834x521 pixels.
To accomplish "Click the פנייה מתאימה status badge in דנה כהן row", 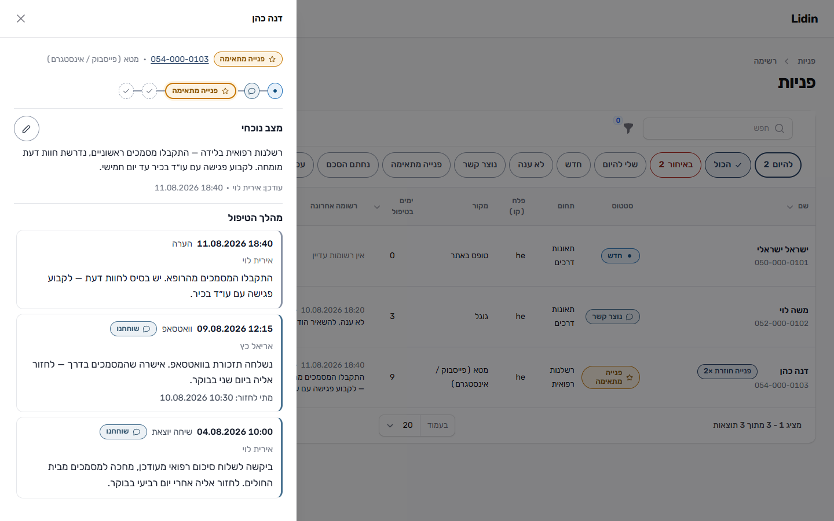I will pyautogui.click(x=610, y=377).
